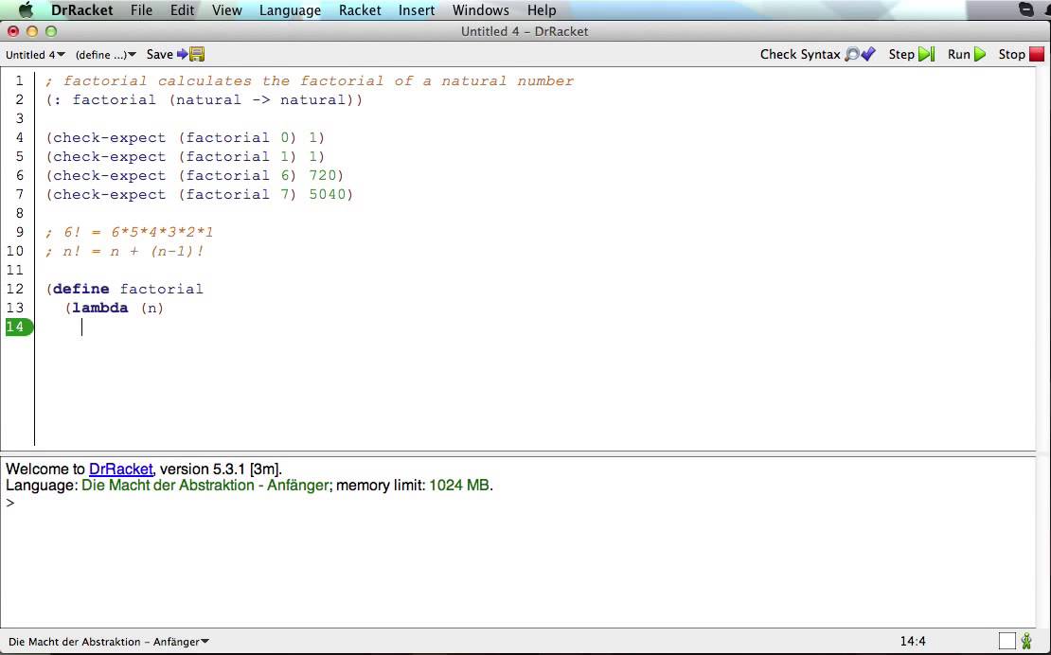The image size is (1051, 655).
Task: Click the first comment line about factorial
Action: [x=310, y=81]
